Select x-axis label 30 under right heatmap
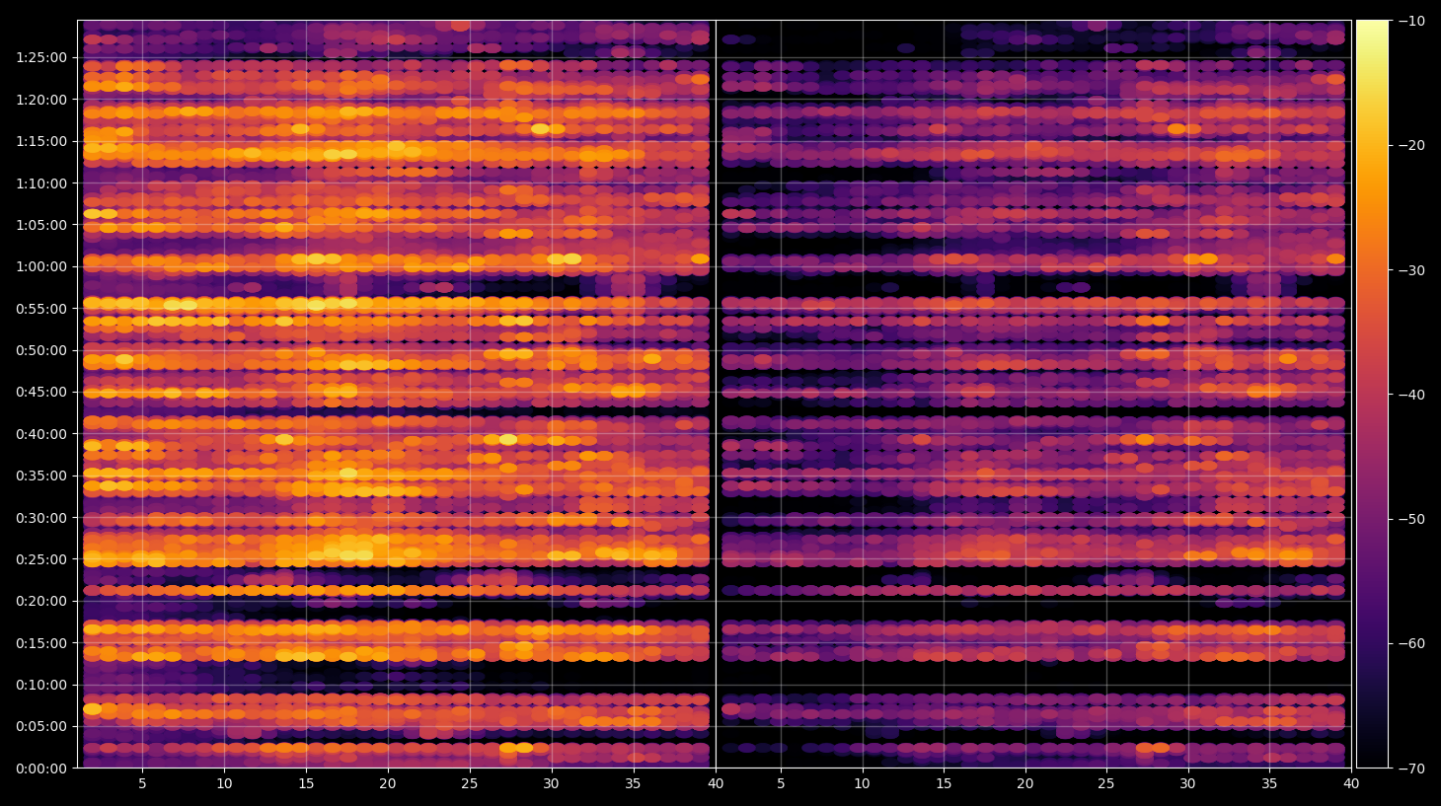The image size is (1441, 806). pyautogui.click(x=1187, y=784)
